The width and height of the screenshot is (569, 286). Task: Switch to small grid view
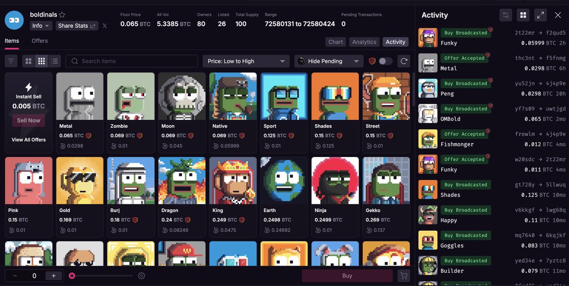42,61
